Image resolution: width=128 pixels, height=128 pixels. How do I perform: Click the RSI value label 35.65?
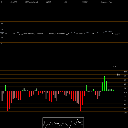[x=118, y=34]
